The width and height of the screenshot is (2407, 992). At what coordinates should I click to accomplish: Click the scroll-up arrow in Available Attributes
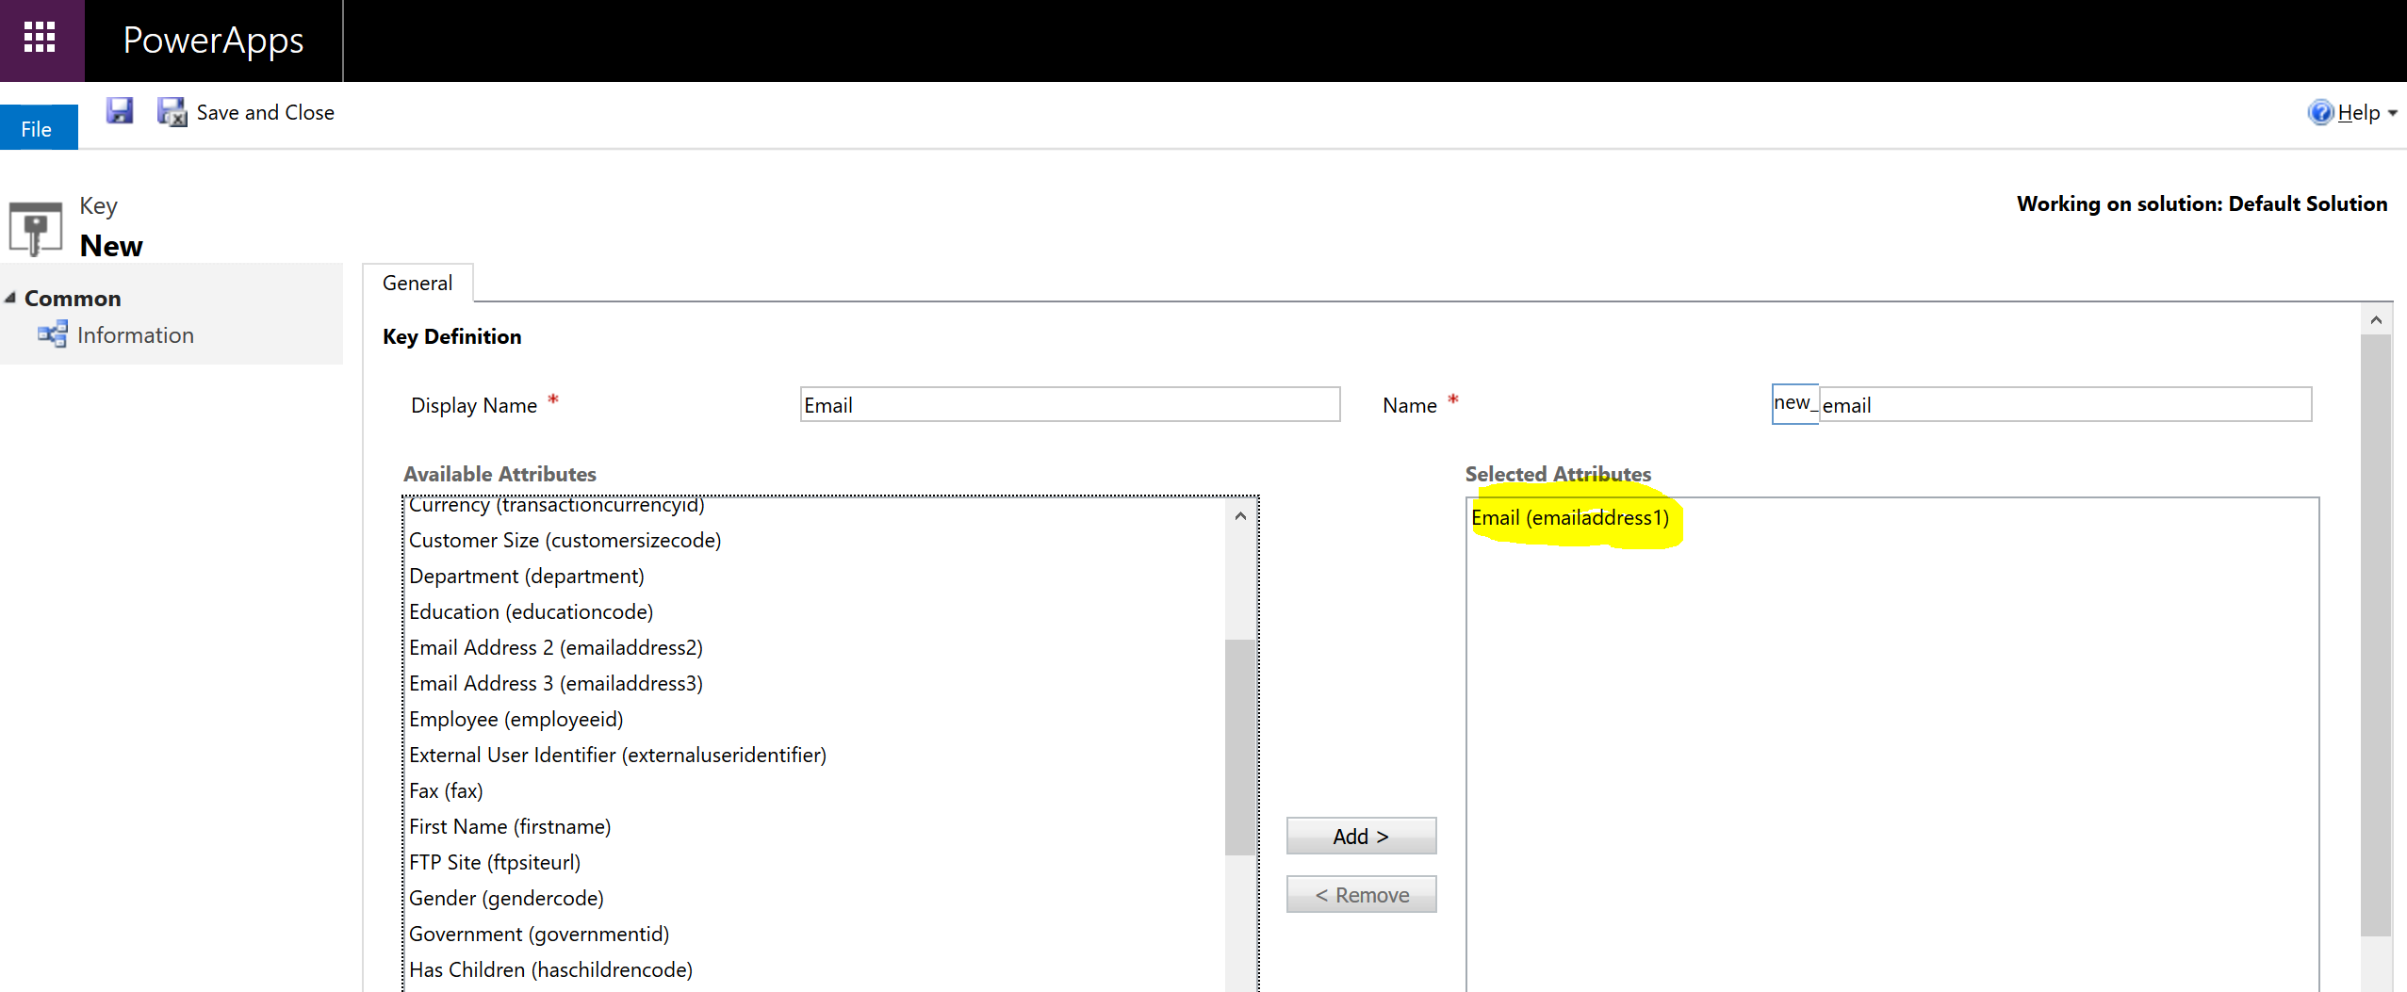coord(1238,515)
